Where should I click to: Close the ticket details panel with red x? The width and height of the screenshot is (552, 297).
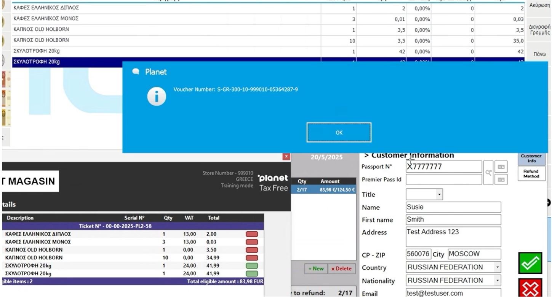(x=286, y=156)
